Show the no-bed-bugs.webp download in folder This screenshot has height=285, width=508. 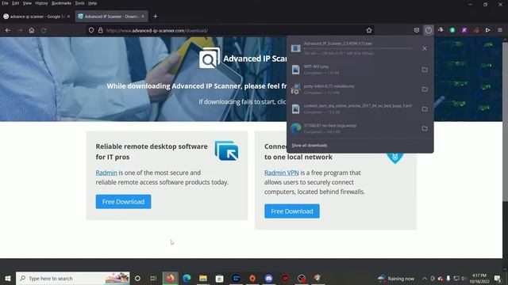(425, 128)
